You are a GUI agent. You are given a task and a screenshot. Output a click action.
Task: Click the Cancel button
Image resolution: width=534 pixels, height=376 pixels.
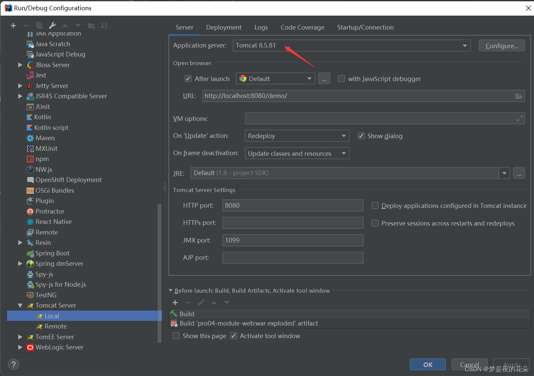pos(470,364)
